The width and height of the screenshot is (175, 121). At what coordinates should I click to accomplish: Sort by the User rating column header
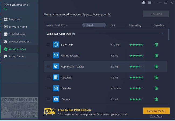135,25
